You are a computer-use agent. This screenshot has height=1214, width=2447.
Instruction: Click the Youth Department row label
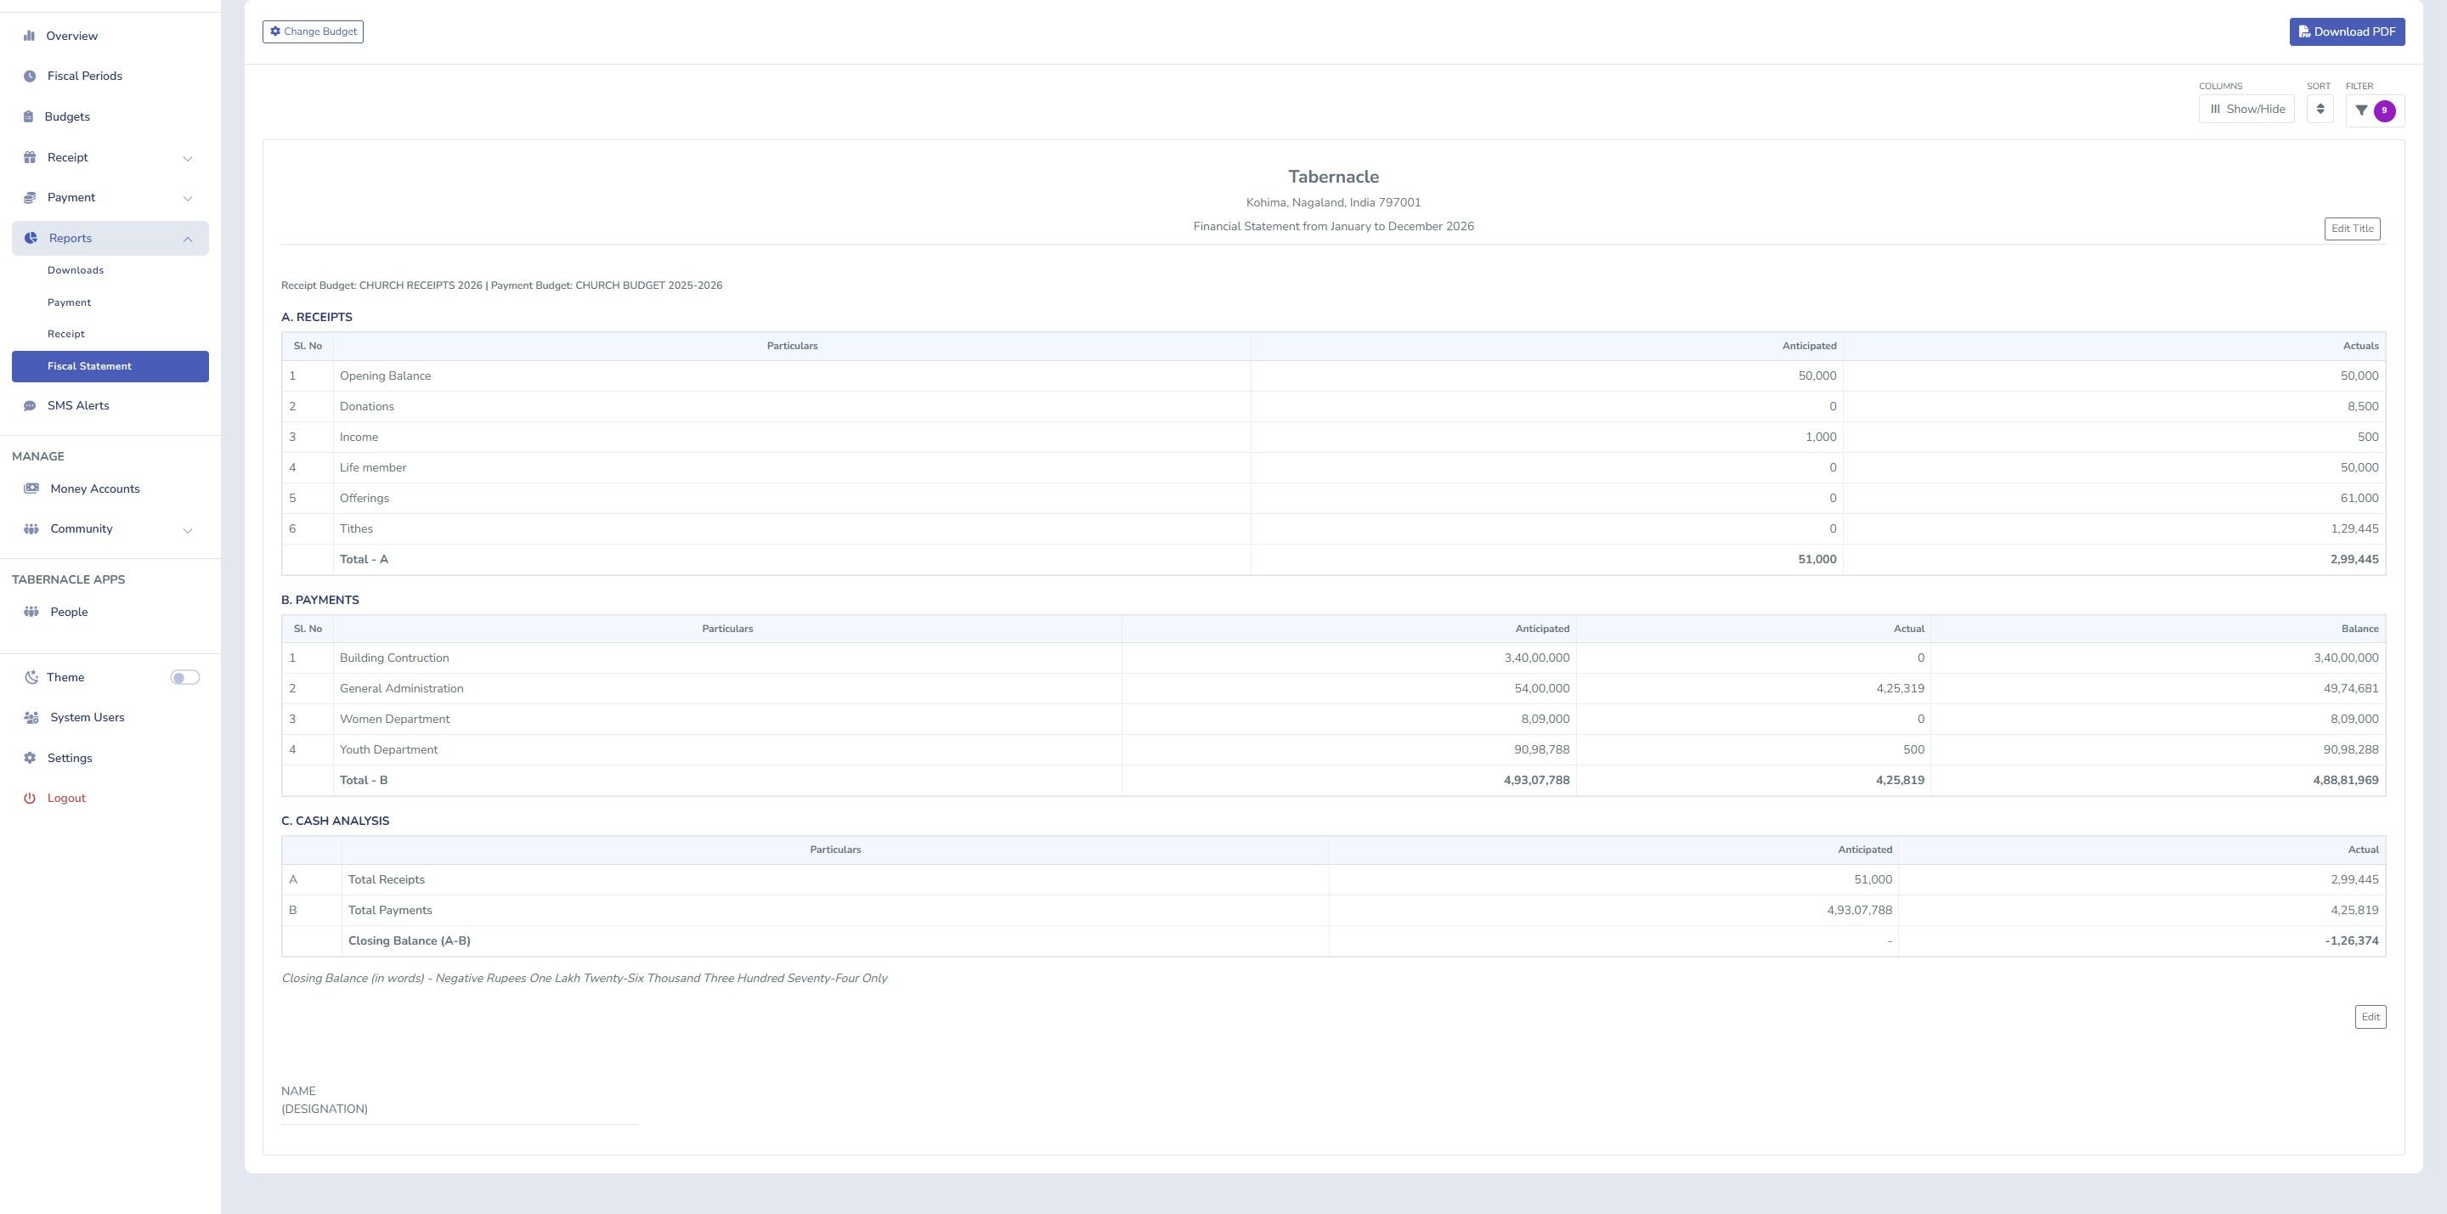pyautogui.click(x=388, y=750)
